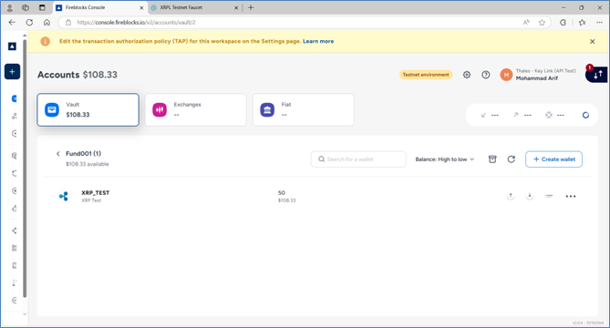Click the Create wallet button
610x328 pixels.
coord(553,159)
